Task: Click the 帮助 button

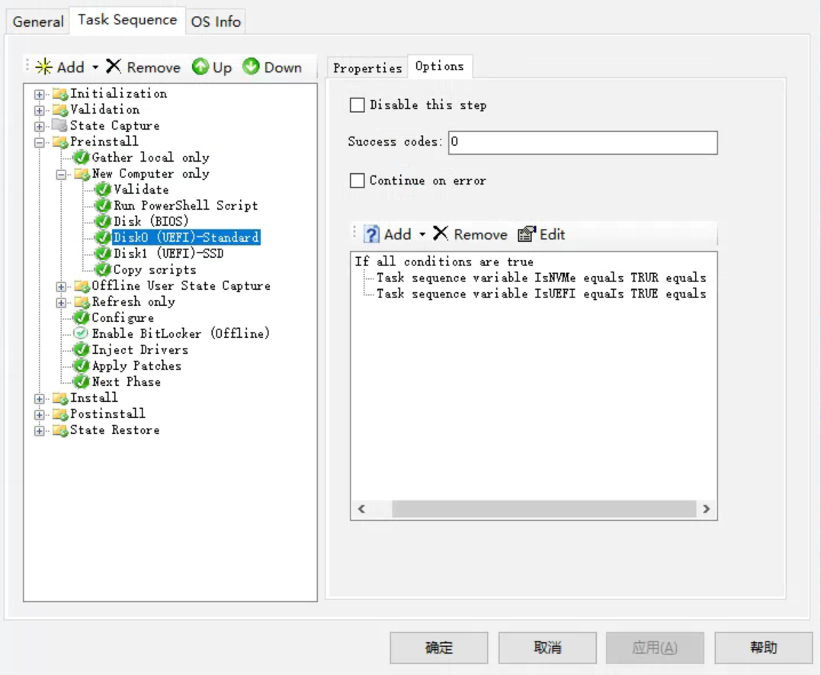Action: 763,648
